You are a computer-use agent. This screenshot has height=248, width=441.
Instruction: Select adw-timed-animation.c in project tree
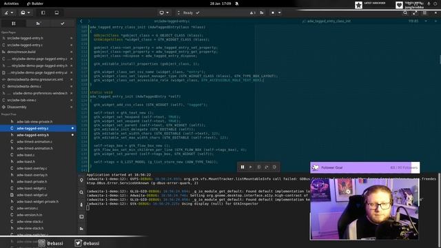[x=38, y=141]
